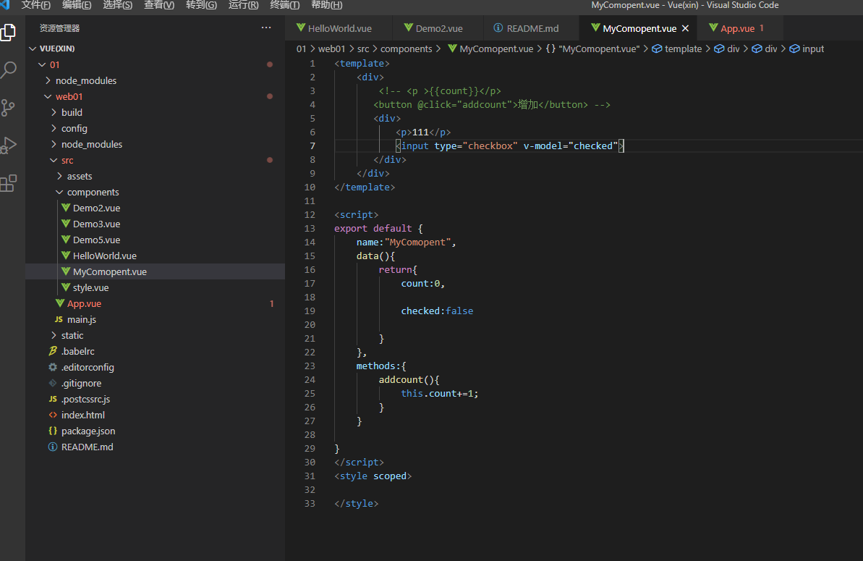Viewport: 863px width, 561px height.
Task: Click MyComopent.vue file breadcrumb segment
Action: (490, 49)
